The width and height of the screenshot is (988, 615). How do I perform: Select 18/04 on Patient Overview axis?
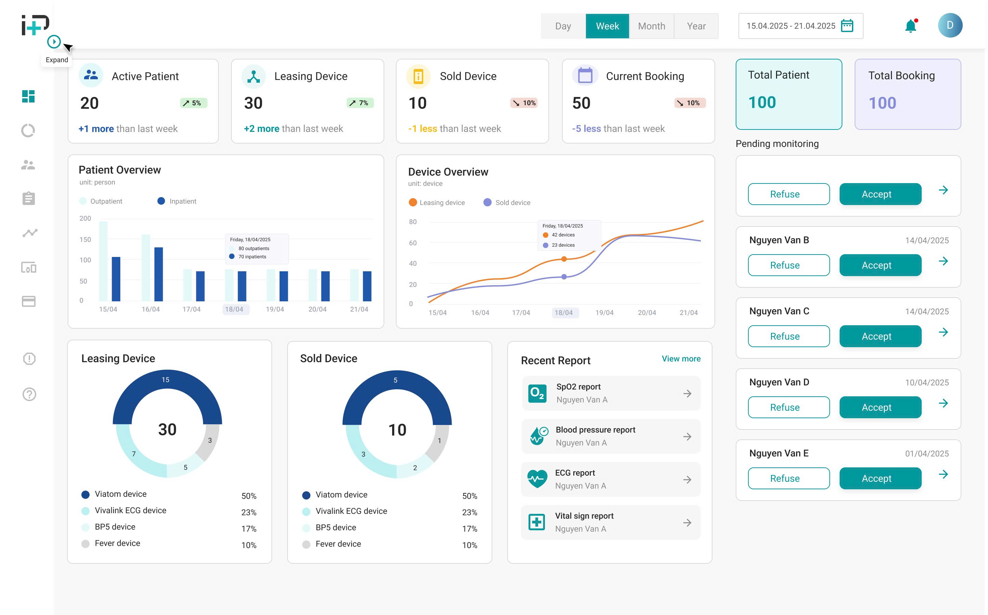pos(236,309)
